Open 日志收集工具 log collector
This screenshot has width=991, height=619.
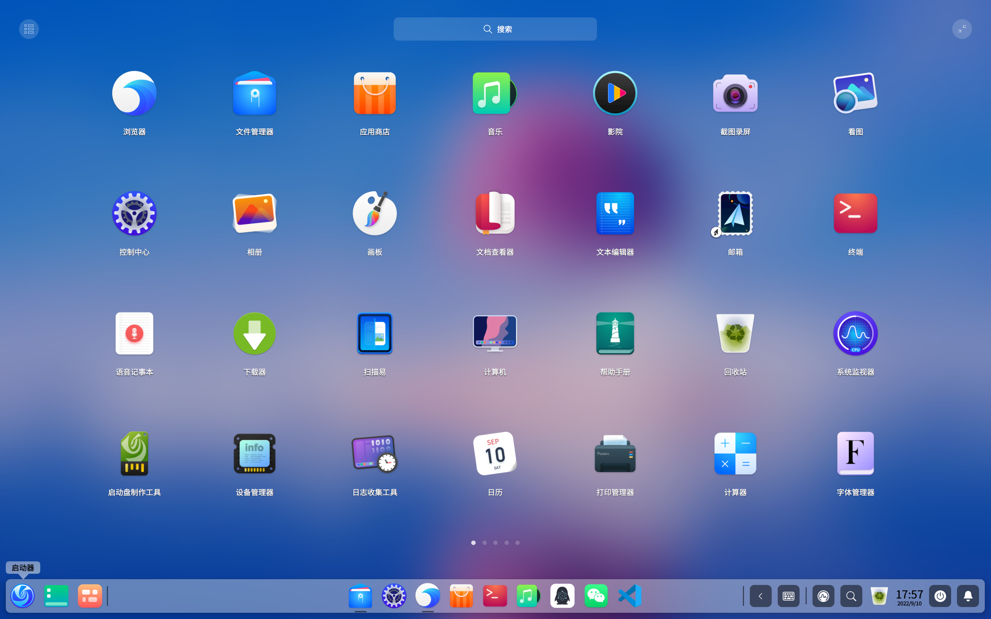pos(374,453)
